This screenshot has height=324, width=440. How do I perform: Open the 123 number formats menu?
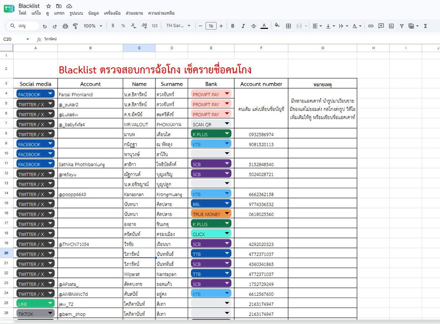155,26
